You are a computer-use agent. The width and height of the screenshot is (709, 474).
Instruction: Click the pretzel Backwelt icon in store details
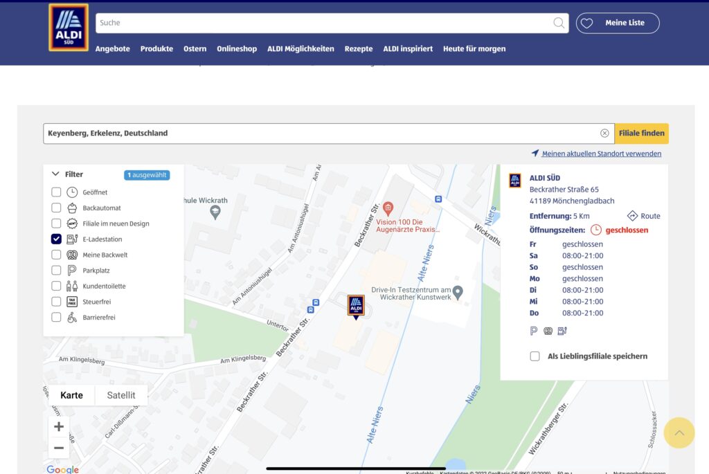coord(548,331)
